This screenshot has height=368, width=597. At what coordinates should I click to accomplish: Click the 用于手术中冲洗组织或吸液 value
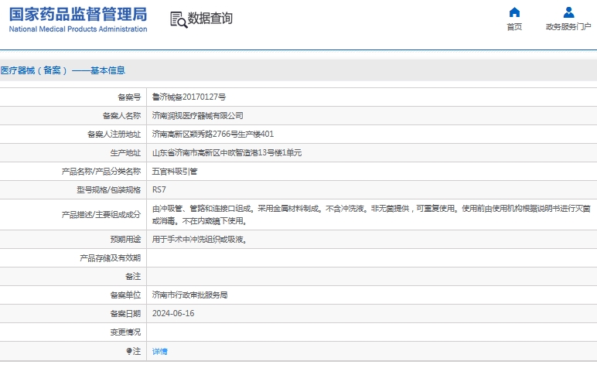(200, 240)
